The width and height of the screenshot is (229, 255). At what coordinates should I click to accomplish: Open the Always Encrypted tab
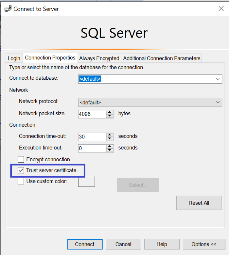click(99, 58)
